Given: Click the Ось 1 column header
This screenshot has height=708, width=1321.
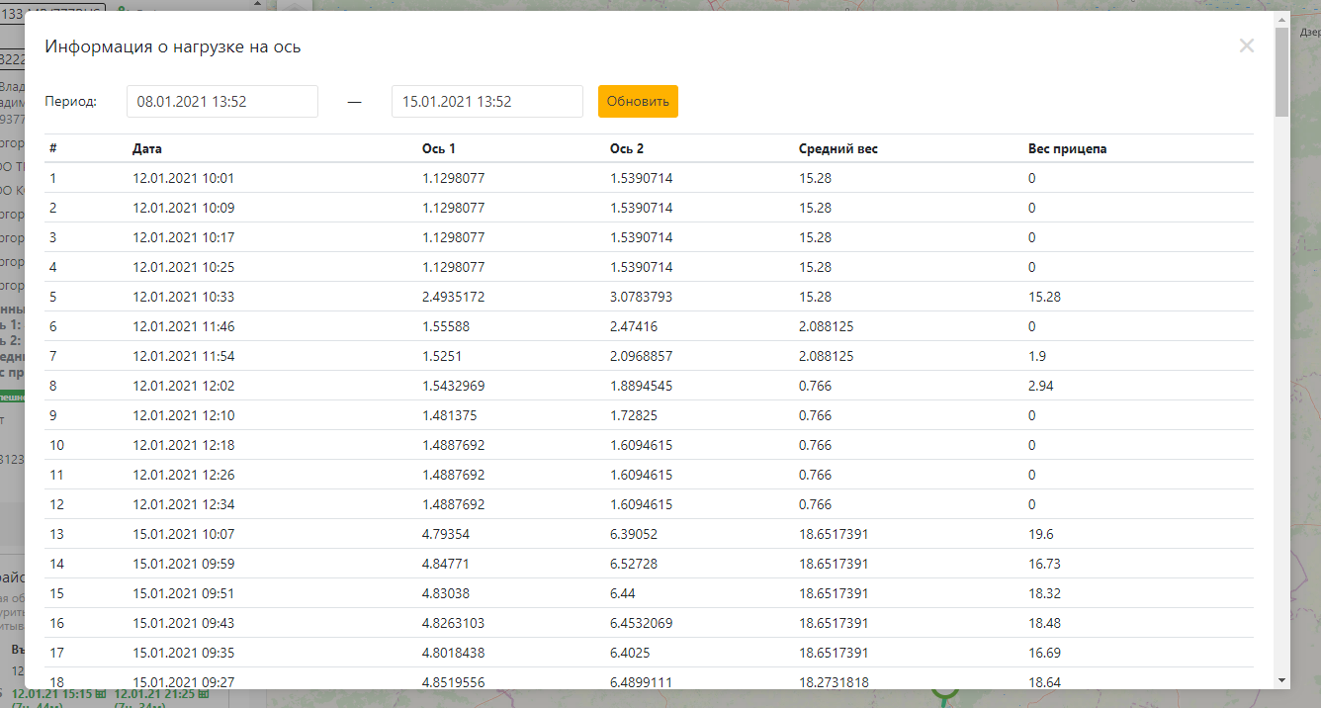Looking at the screenshot, I should pyautogui.click(x=439, y=149).
